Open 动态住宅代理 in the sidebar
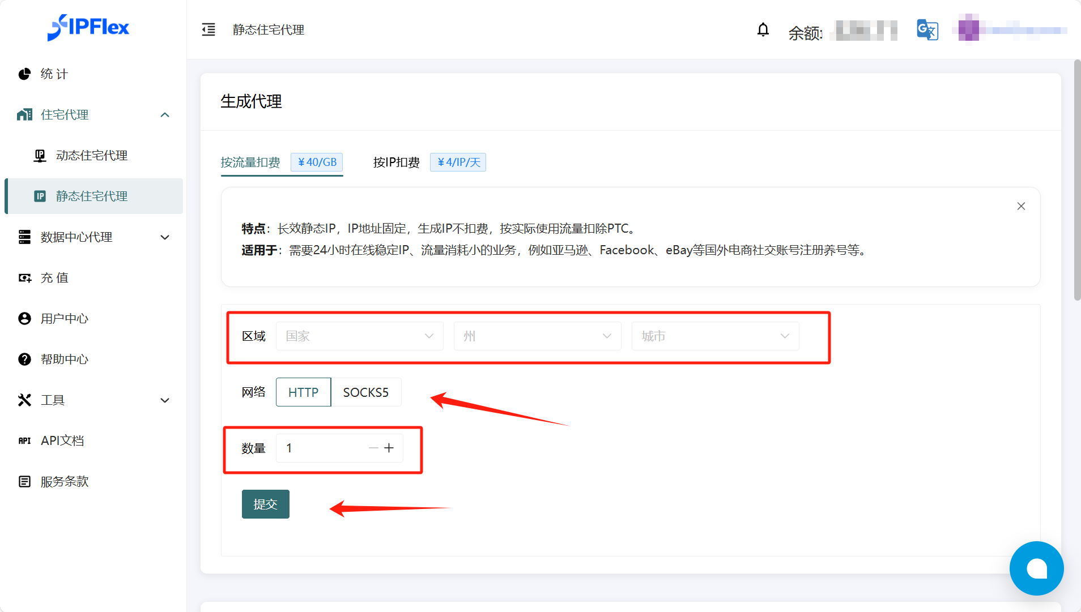Viewport: 1081px width, 612px height. click(92, 156)
